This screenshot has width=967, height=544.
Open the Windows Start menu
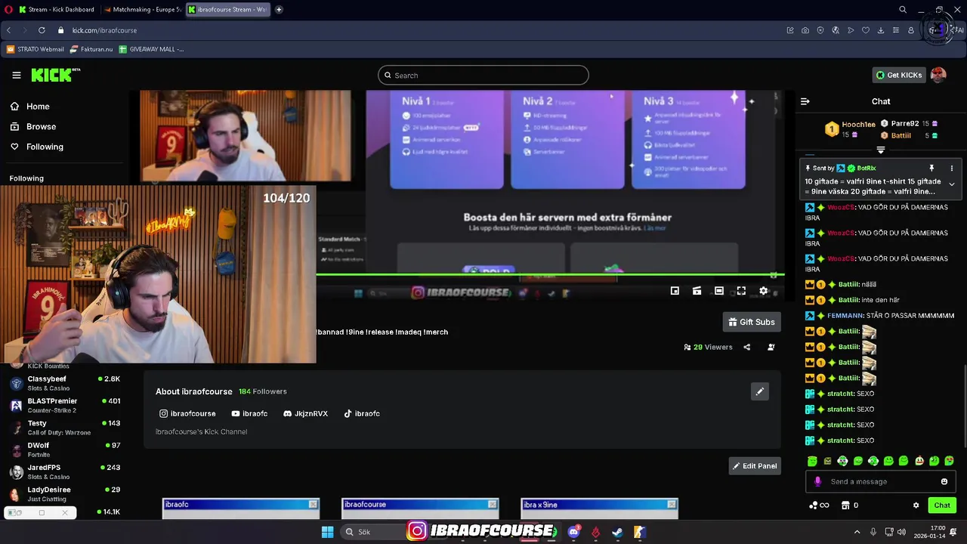(x=327, y=532)
